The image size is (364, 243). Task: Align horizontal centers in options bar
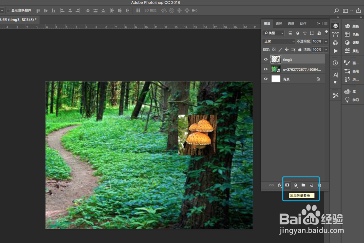point(70,11)
